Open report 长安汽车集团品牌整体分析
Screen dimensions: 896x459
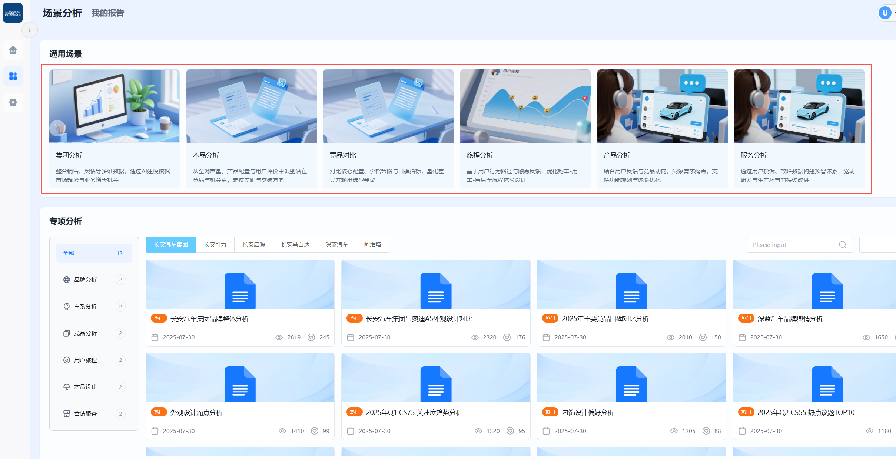[x=209, y=319]
